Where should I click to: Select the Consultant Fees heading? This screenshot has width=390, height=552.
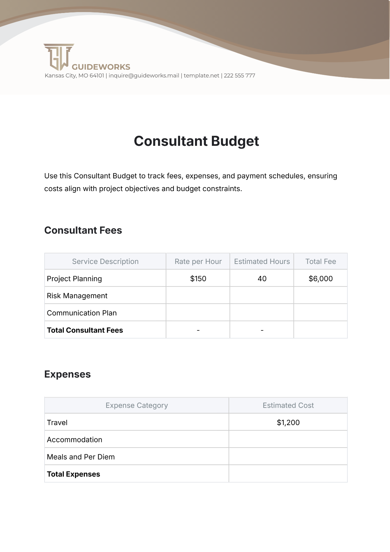pyautogui.click(x=83, y=230)
